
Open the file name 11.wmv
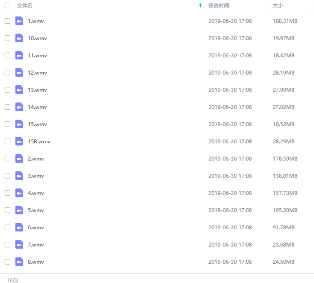click(37, 56)
